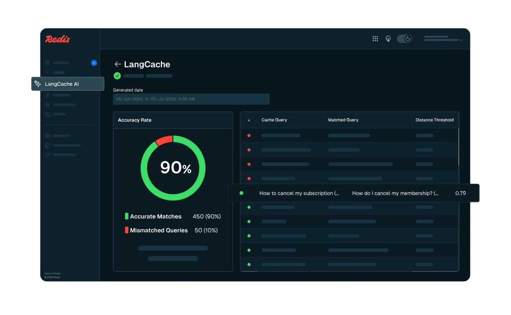This screenshot has width=511, height=315.
Task: Click the Accuracy Rate panel title
Action: click(x=135, y=120)
